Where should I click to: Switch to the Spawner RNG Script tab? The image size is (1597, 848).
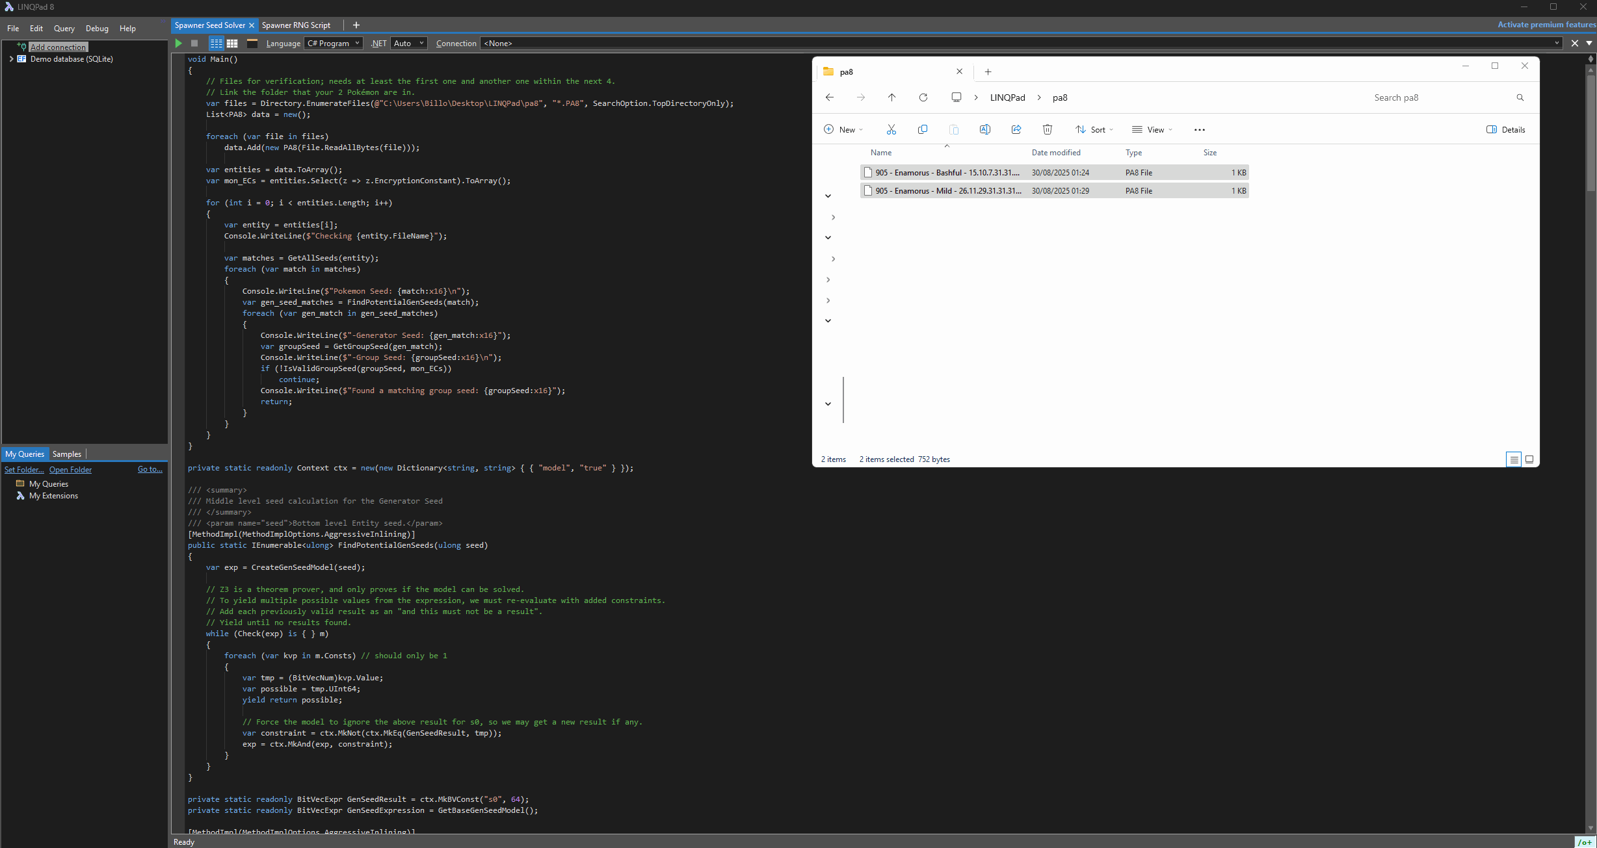(x=296, y=25)
